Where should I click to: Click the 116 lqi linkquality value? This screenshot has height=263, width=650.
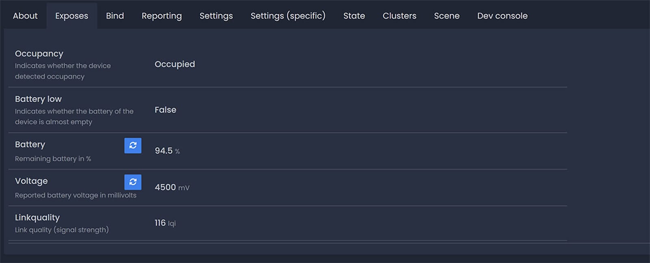click(x=165, y=223)
